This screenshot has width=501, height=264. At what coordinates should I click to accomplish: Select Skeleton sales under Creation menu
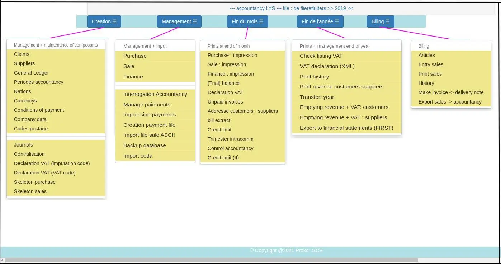coord(30,191)
